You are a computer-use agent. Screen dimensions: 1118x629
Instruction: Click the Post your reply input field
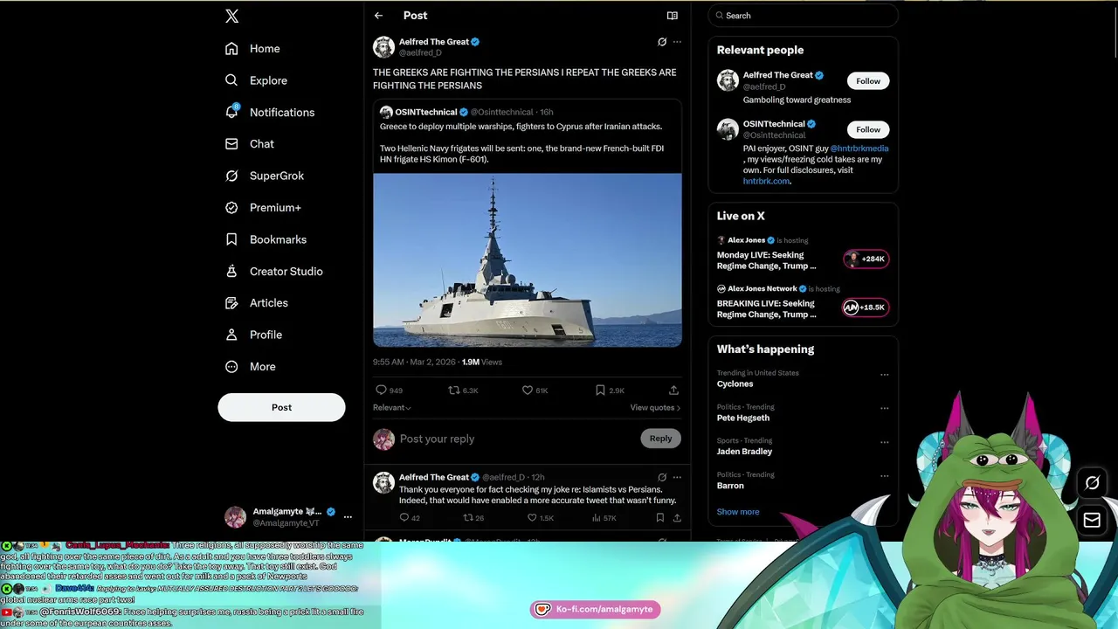coord(515,439)
